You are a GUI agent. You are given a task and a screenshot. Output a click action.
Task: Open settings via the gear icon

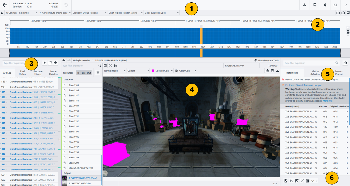coord(325,5)
